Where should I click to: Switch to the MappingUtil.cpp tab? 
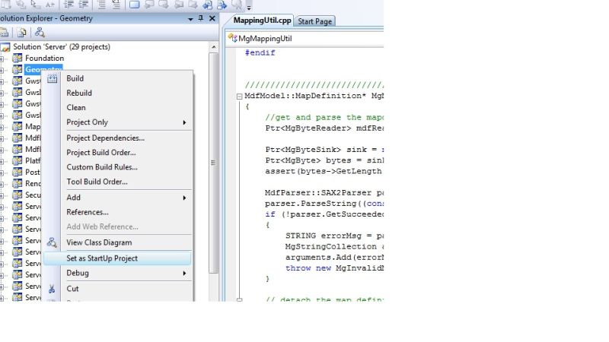pyautogui.click(x=262, y=21)
